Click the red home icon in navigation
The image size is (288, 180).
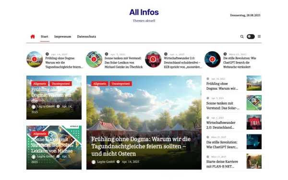(33, 36)
